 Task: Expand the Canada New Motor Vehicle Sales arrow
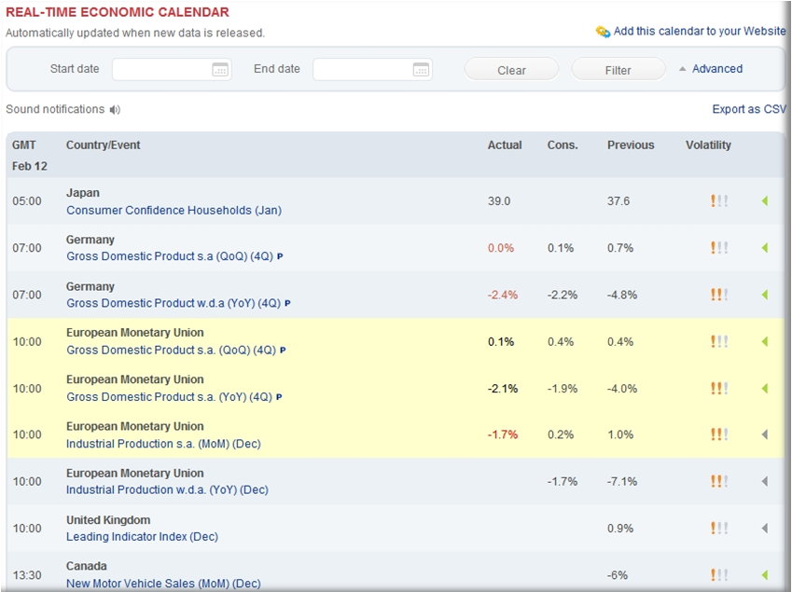(765, 575)
